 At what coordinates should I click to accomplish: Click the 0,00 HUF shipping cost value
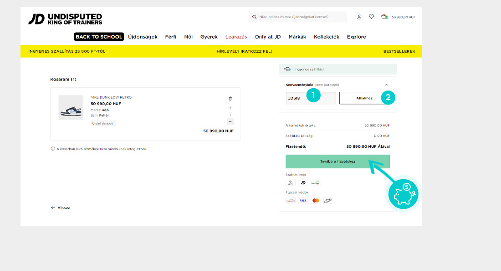382,136
